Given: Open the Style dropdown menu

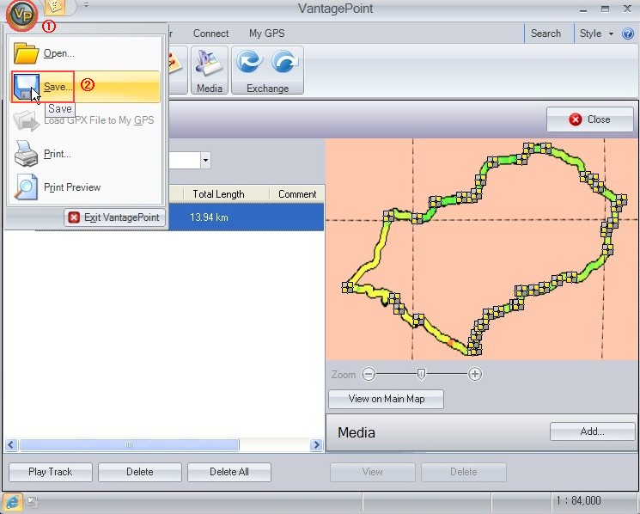Looking at the screenshot, I should [596, 34].
